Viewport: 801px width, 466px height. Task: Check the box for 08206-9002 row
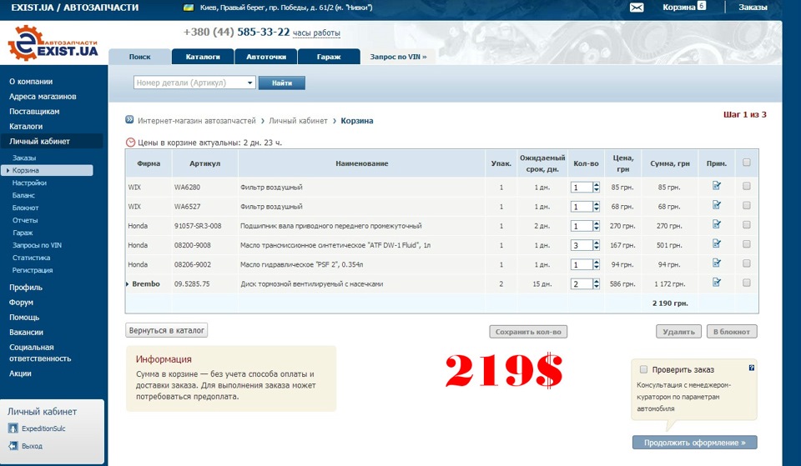click(746, 263)
